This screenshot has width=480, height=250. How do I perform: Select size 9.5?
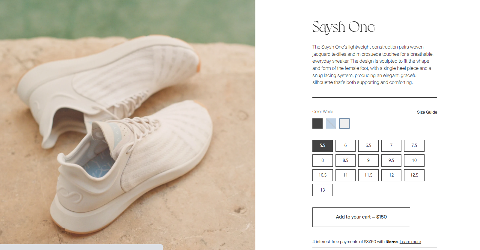pos(391,160)
